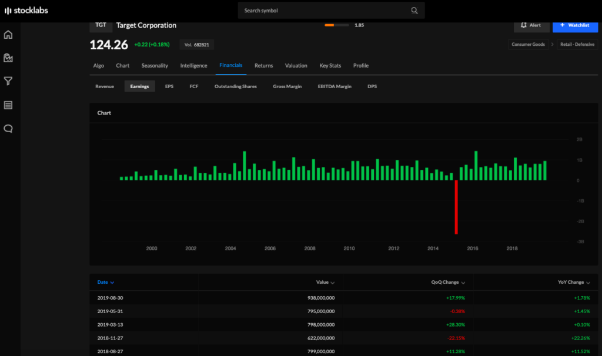Open the Intelligence tab

(193, 66)
